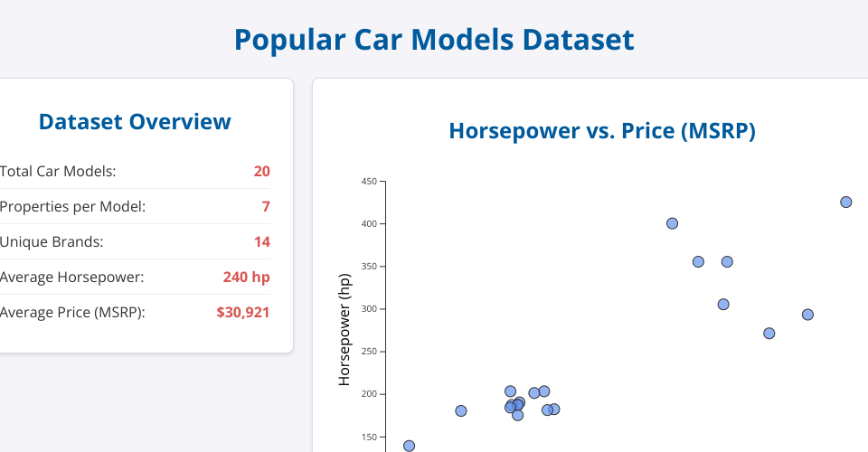Select the $30,921 average price value
Viewport: 868px width, 452px height.
click(243, 313)
